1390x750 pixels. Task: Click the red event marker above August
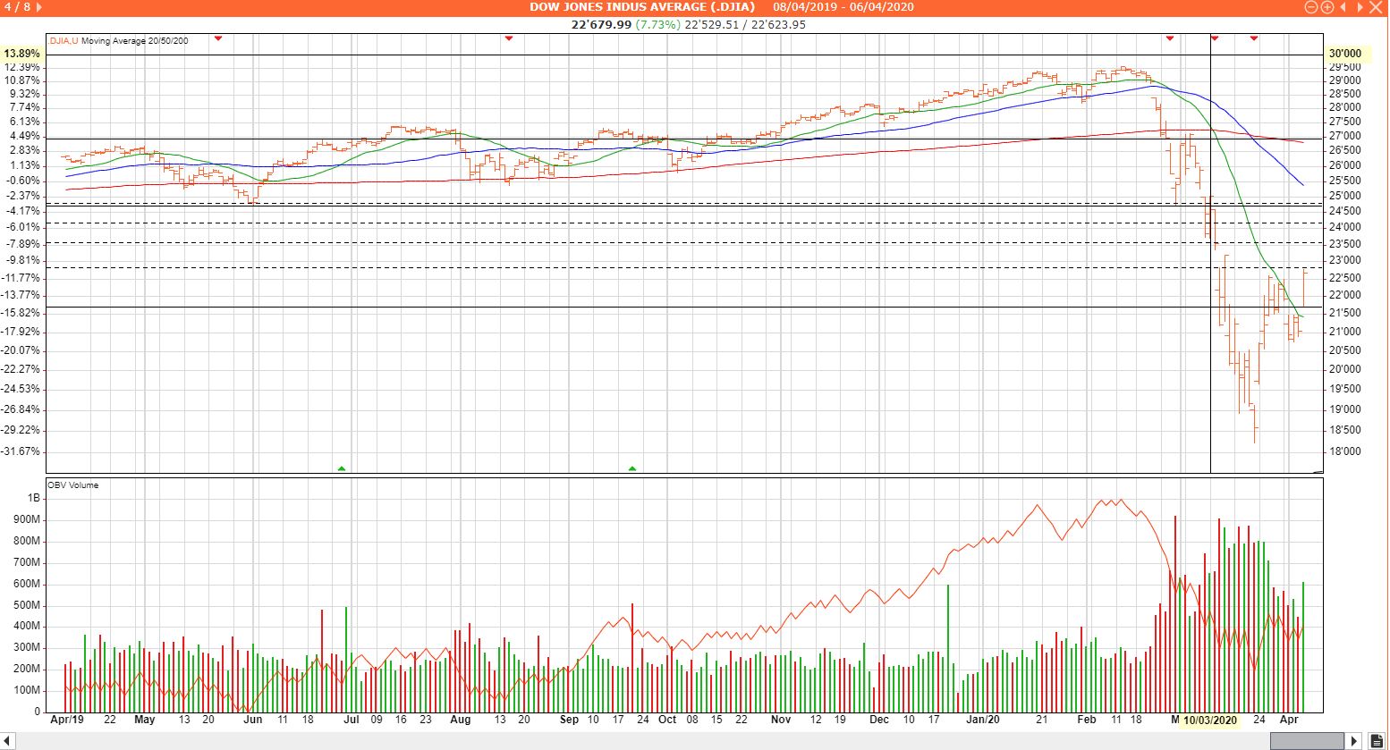click(508, 38)
